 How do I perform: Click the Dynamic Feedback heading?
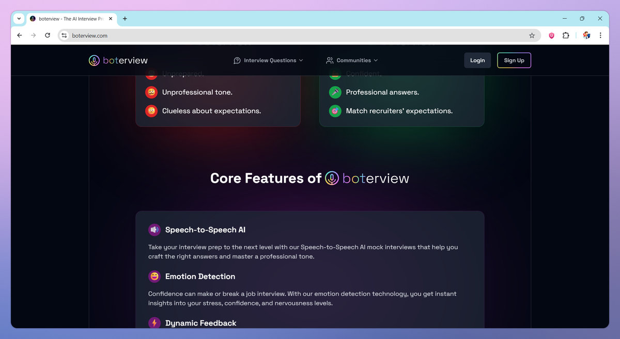pyautogui.click(x=201, y=323)
